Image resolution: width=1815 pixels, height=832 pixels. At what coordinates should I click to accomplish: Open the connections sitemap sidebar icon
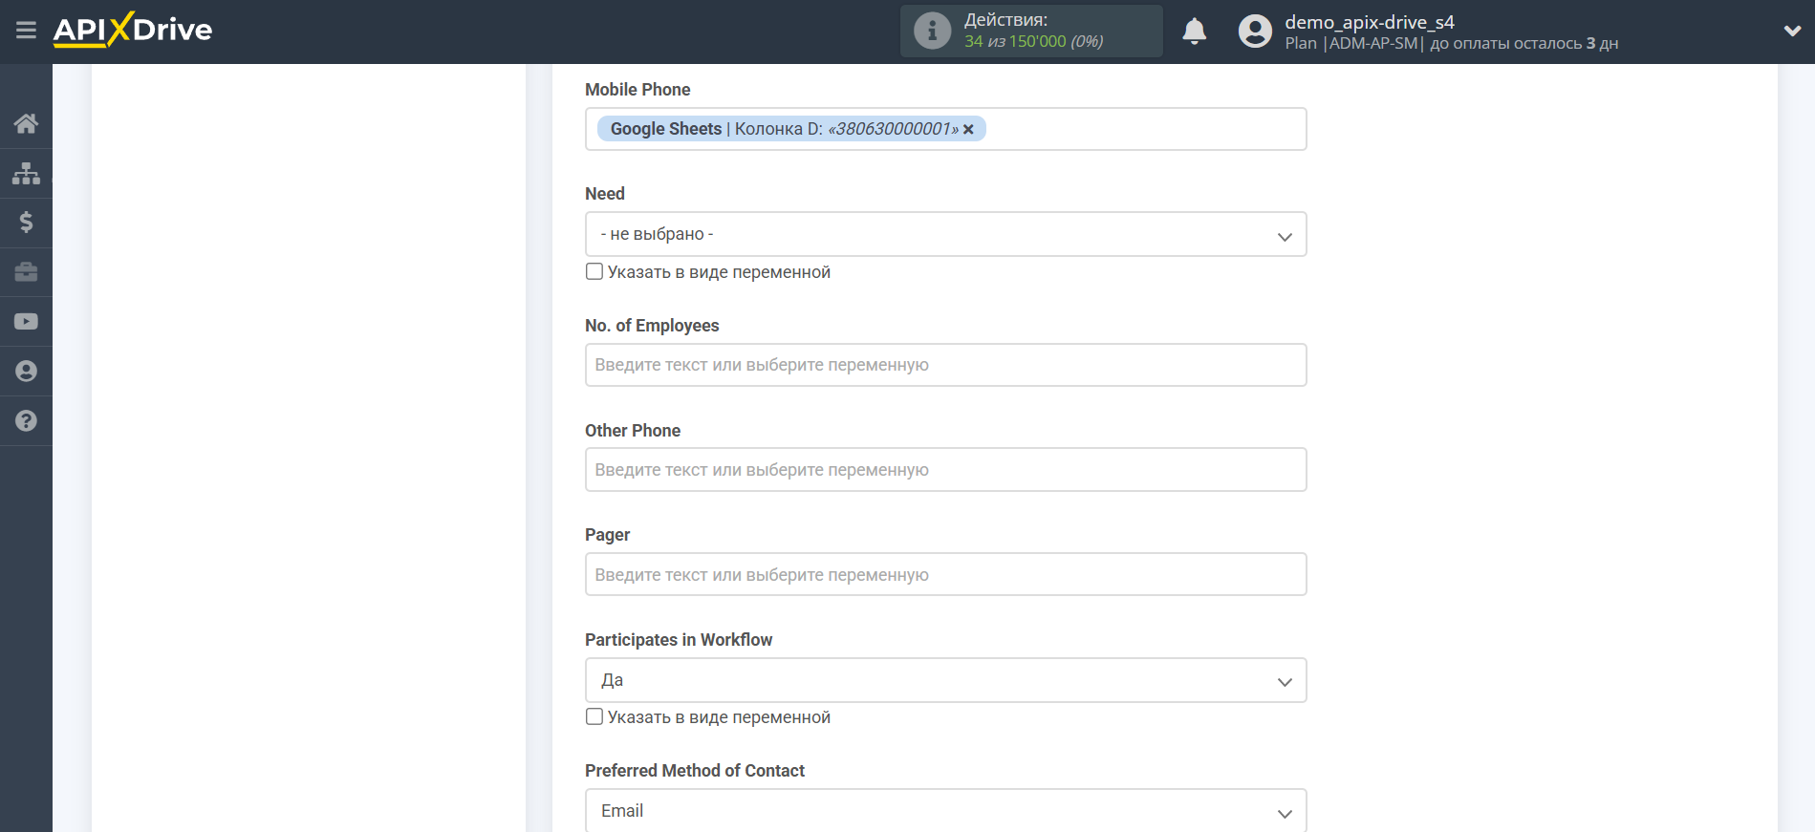(26, 173)
